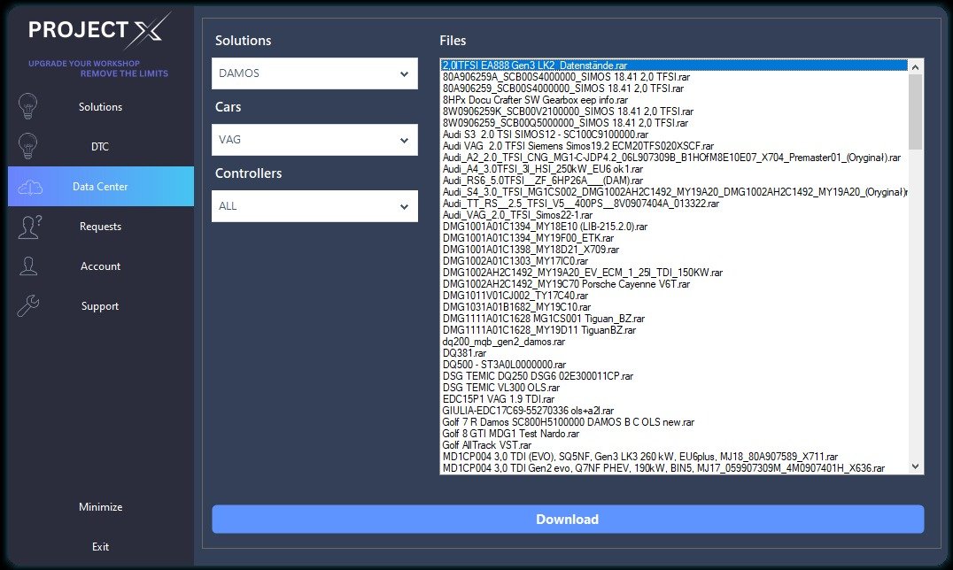Screen dimensions: 953x570
Task: Select DMG1031A01B1682_MY19C10.rar
Action: (x=674, y=307)
